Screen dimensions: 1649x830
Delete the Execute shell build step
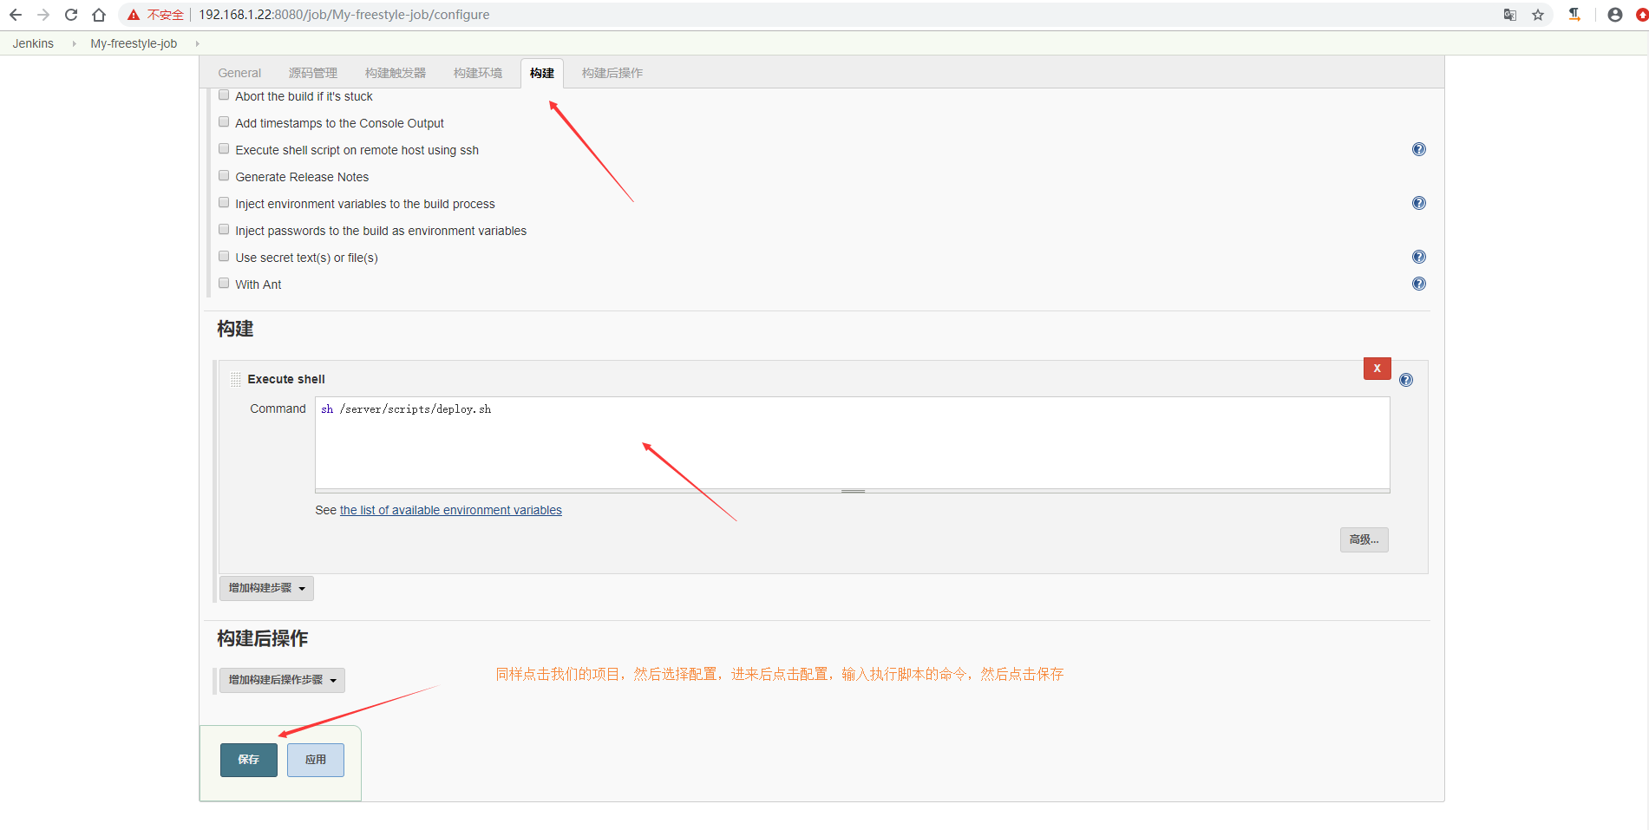tap(1377, 369)
